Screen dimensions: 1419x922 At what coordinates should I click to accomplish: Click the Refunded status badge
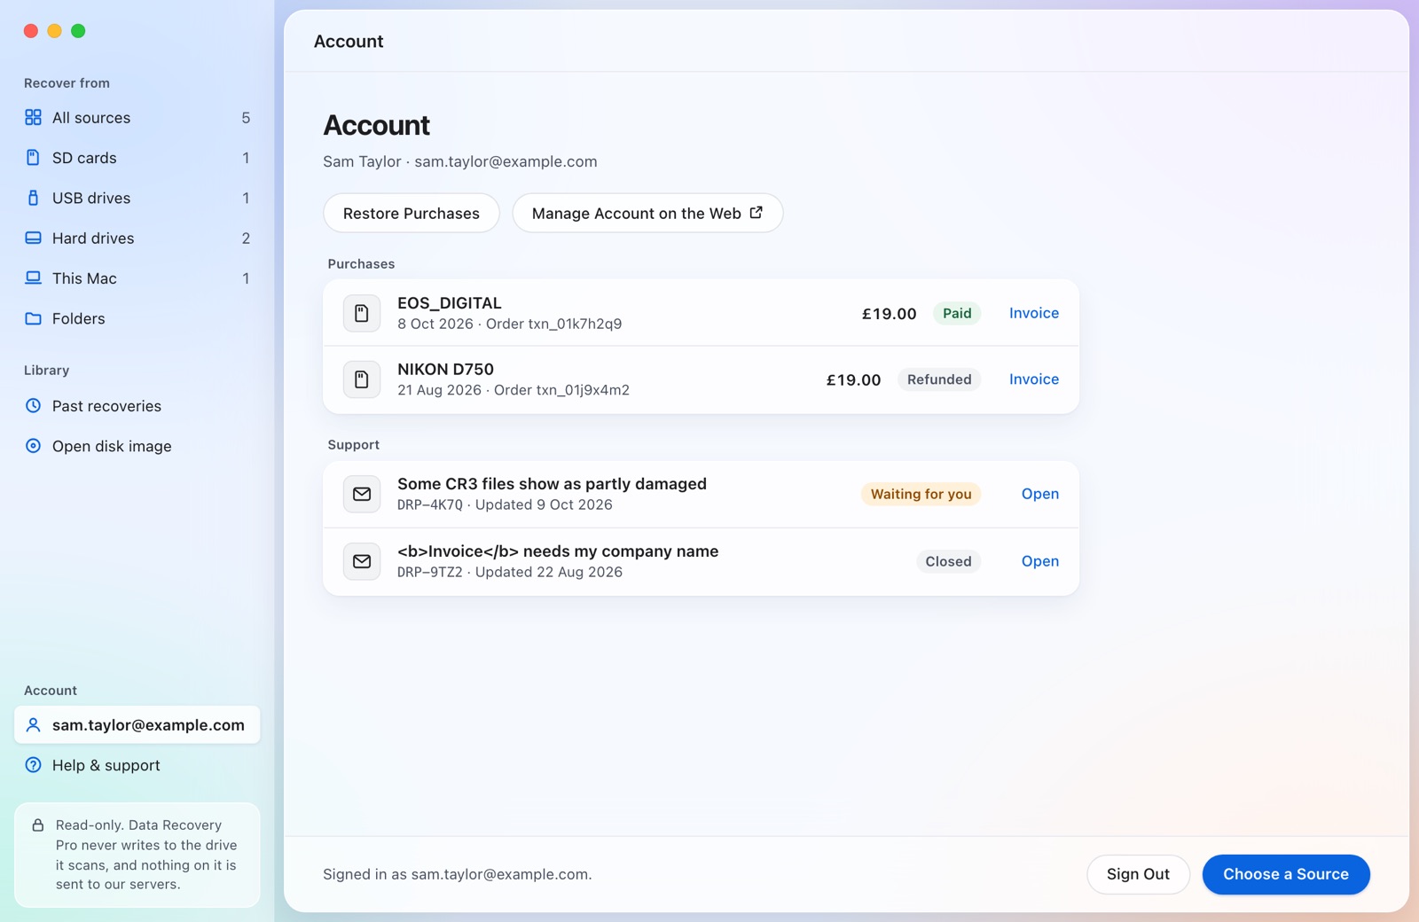[x=939, y=379]
